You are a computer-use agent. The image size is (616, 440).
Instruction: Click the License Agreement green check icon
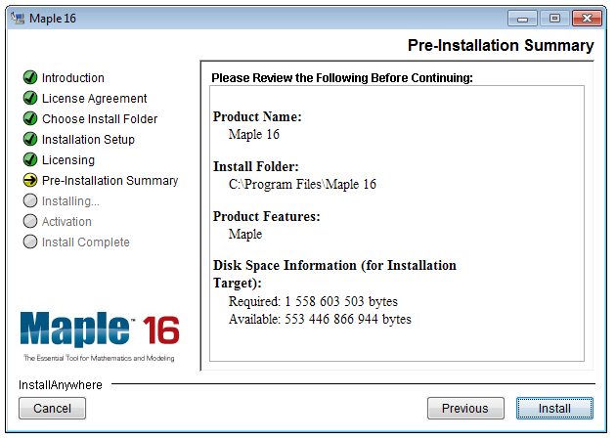[30, 98]
